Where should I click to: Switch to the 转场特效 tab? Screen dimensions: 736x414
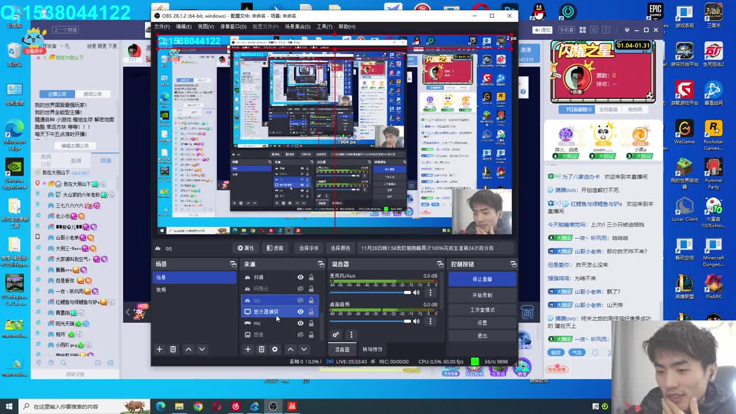point(372,349)
